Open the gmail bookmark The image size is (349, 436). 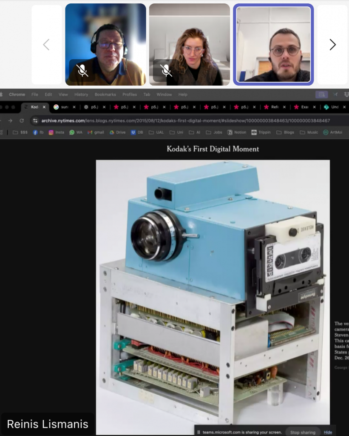coord(96,132)
